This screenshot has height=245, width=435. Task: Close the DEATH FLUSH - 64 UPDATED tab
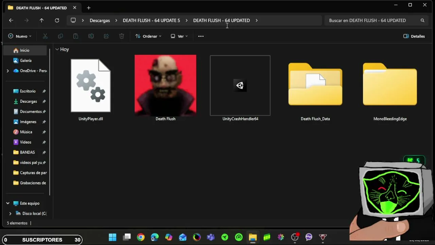(75, 7)
